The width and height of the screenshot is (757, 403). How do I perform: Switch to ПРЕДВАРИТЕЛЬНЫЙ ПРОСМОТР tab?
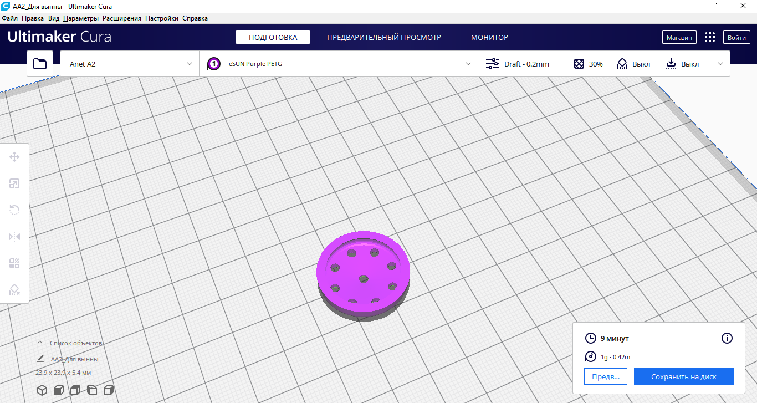(384, 37)
